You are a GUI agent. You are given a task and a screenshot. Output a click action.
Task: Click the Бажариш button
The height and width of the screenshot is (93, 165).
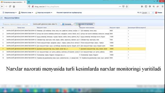[67, 24]
